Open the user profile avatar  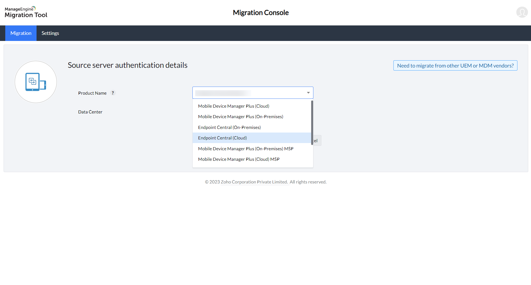point(522,12)
